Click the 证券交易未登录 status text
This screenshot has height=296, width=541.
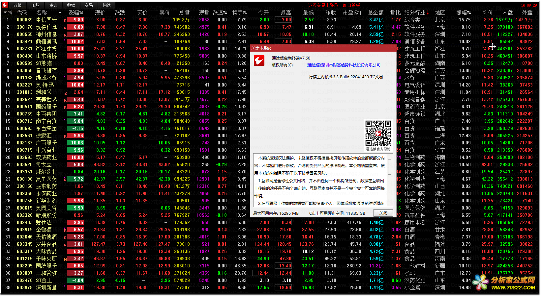[x=323, y=5]
